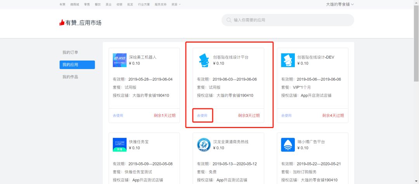Open 行业方案 in the top navigation

pyautogui.click(x=144, y=4)
